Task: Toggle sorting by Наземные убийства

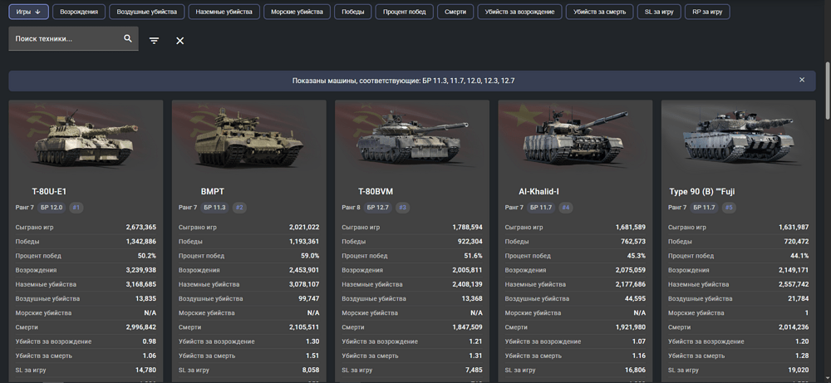Action: tap(224, 12)
